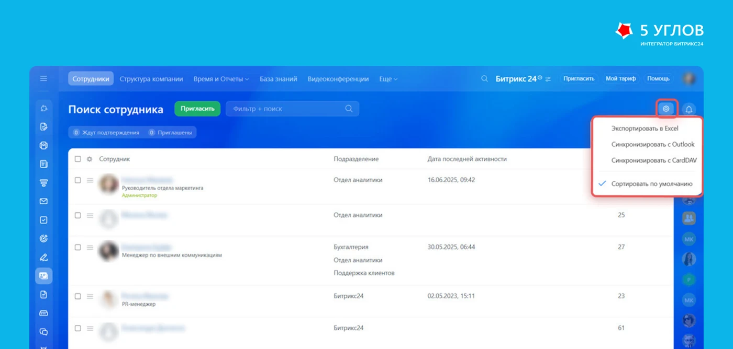Screen dimensions: 733x349
Task: Click the sliders icon next to Битрикс24 logo
Action: (548, 79)
